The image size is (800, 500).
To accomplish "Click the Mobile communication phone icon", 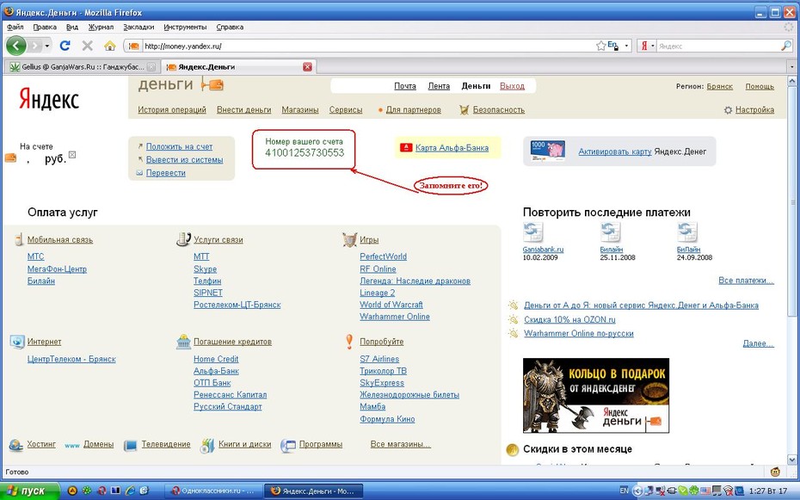I will (x=19, y=239).
